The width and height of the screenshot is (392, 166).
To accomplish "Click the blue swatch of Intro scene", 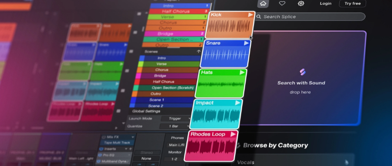I will [x=142, y=58].
